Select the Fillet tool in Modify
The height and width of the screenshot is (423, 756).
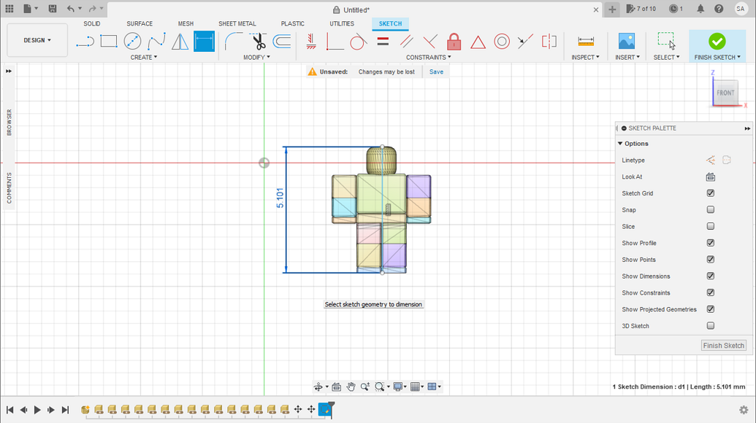(x=234, y=42)
